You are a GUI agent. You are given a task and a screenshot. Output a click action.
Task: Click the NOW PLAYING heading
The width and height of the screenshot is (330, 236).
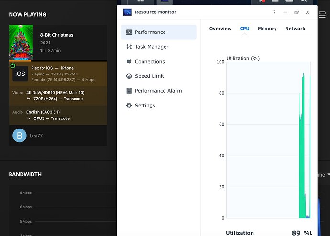(x=28, y=14)
